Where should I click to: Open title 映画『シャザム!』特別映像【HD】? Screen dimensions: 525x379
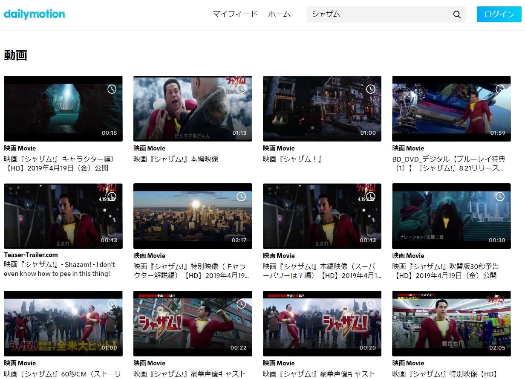pyautogui.click(x=445, y=374)
